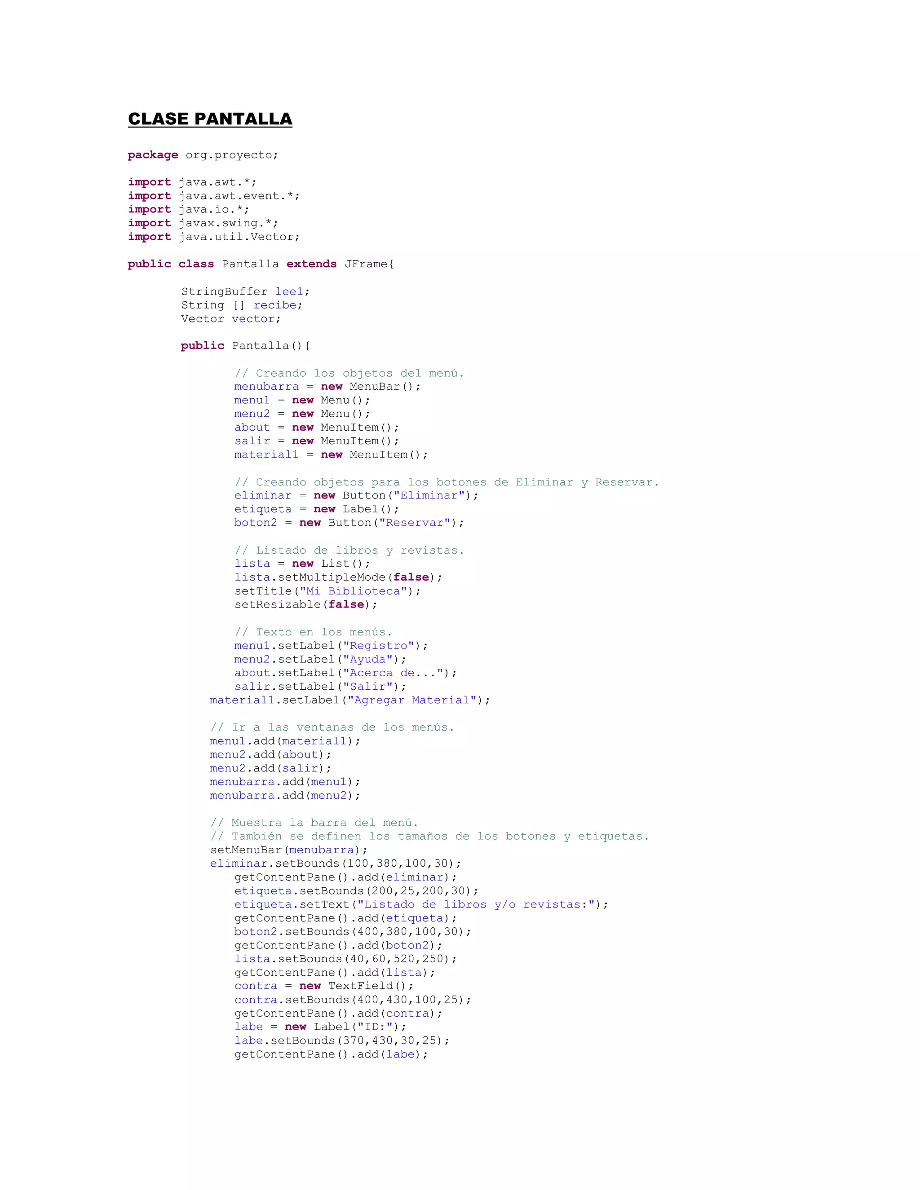The image size is (920, 1190).
Task: Click the labe = new Label ID line
Action: pyautogui.click(x=320, y=1027)
